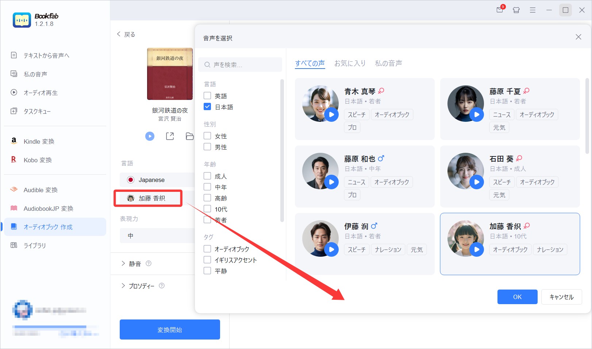Click the help icon beside 静音
592x349 pixels.
click(x=149, y=263)
